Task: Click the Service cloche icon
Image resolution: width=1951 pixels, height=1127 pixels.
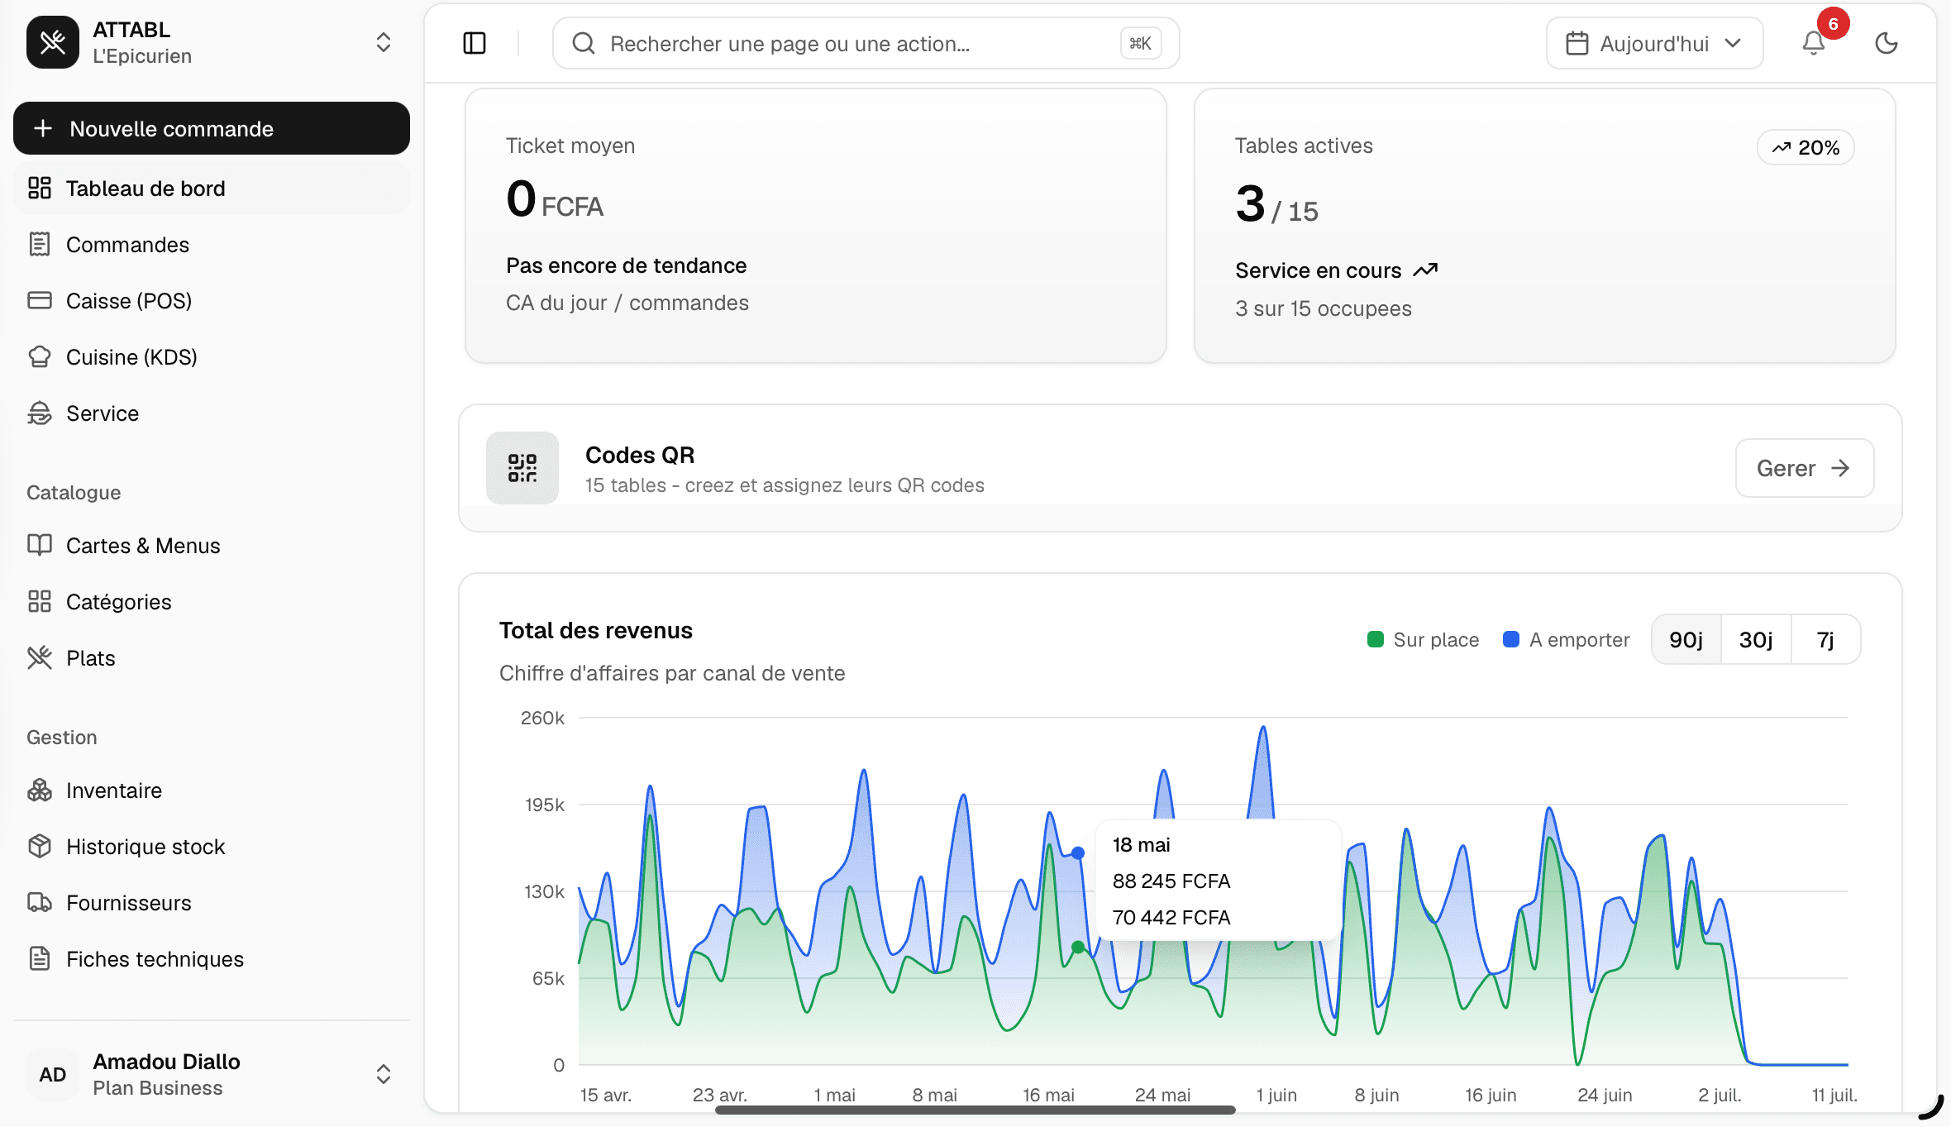Action: point(40,413)
